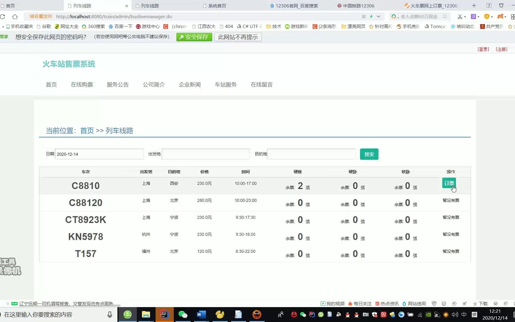Open the Tomcat bookmark
Viewport: 515px width, 322px height.
click(435, 27)
